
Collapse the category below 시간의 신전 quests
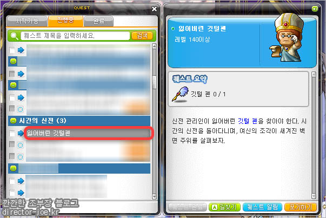[x=14, y=168]
